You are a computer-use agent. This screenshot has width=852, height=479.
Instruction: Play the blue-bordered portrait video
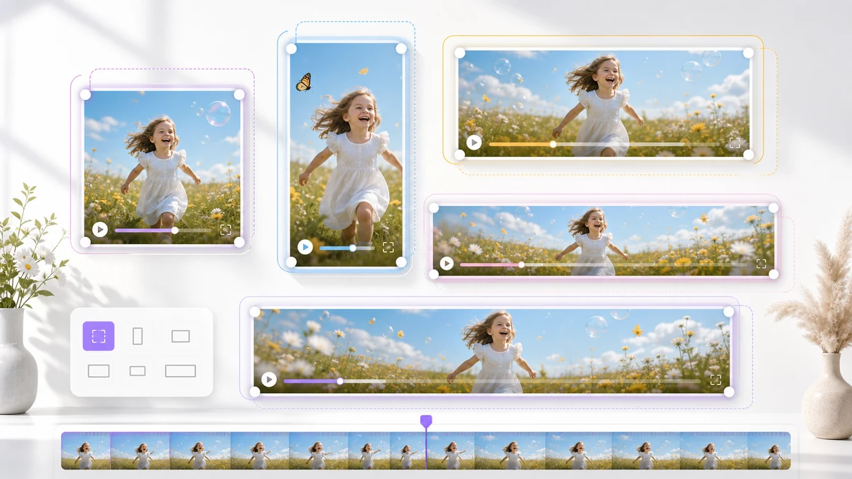click(x=305, y=247)
